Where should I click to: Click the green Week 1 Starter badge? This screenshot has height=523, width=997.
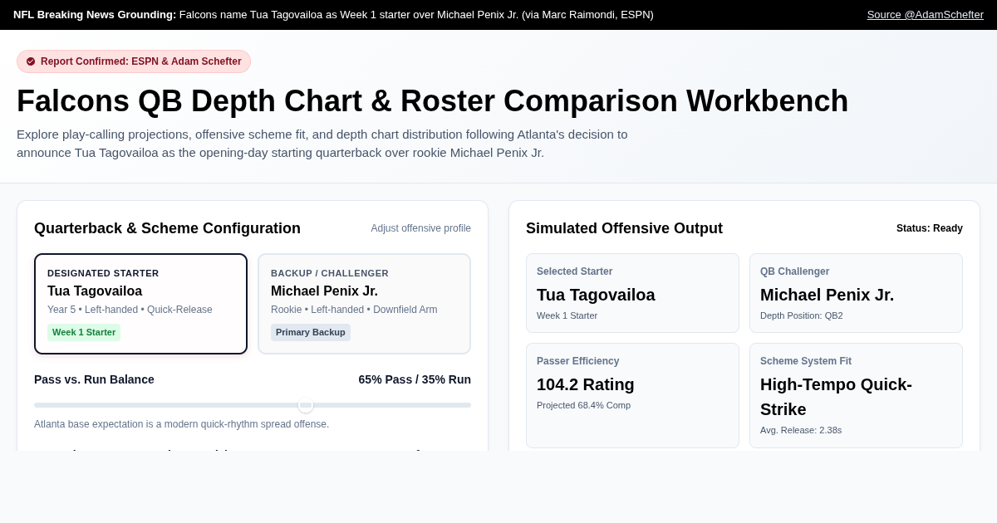[84, 332]
